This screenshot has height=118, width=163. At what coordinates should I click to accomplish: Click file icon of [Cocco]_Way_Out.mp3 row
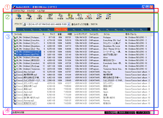[15, 72]
